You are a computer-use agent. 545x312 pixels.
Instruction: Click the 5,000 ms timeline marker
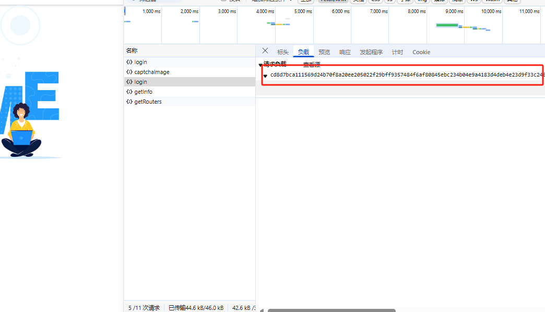click(303, 11)
